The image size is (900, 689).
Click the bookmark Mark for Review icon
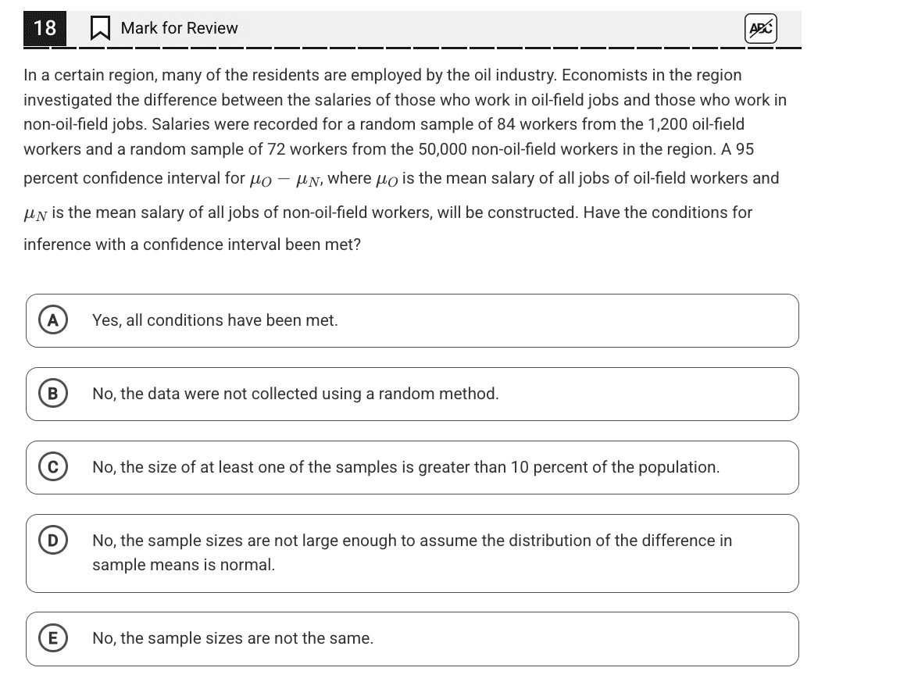click(x=101, y=28)
